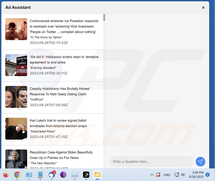
Task: Open the control panel style taskbar icon
Action: 29,175
